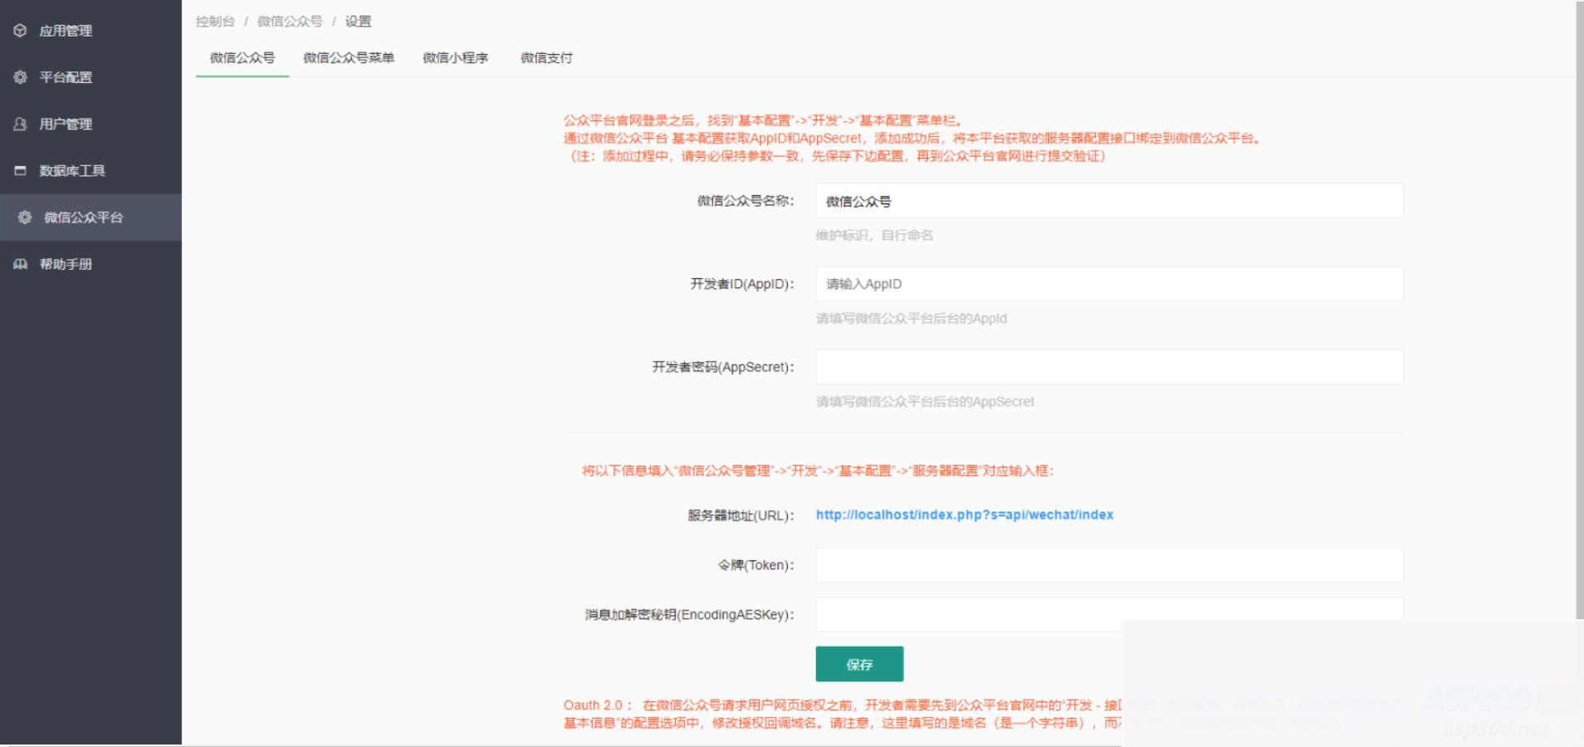
Task: Open 数据库工具 from the sidebar icon
Action: (x=20, y=170)
